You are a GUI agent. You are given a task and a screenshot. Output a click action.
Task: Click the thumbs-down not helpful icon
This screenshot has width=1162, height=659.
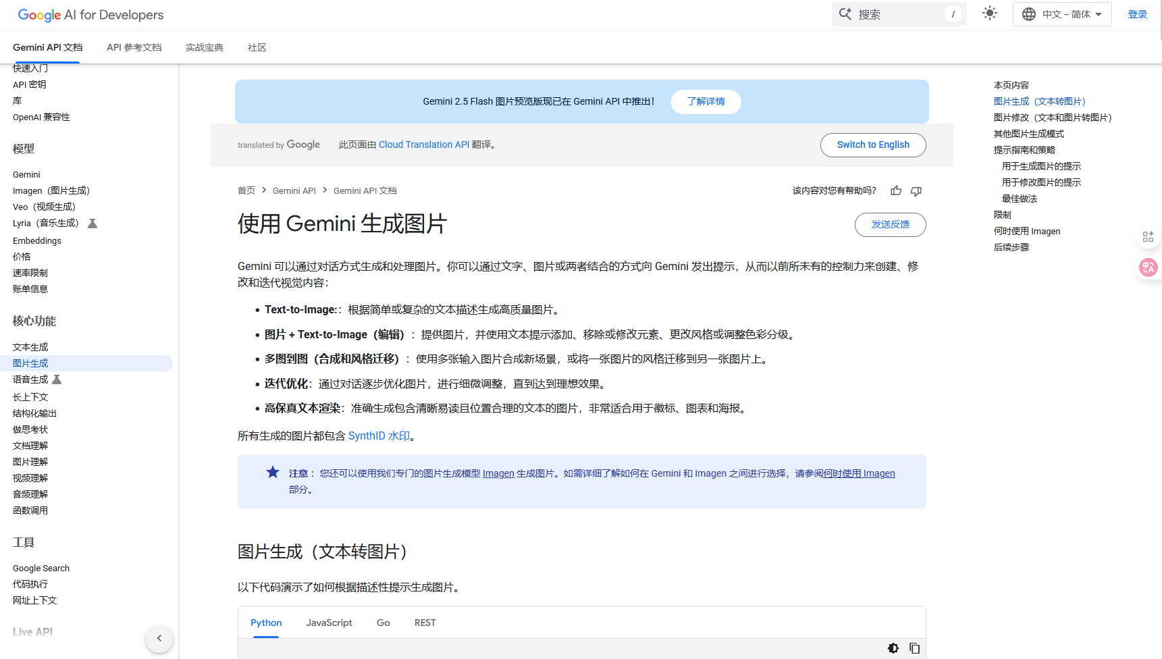[x=916, y=191]
